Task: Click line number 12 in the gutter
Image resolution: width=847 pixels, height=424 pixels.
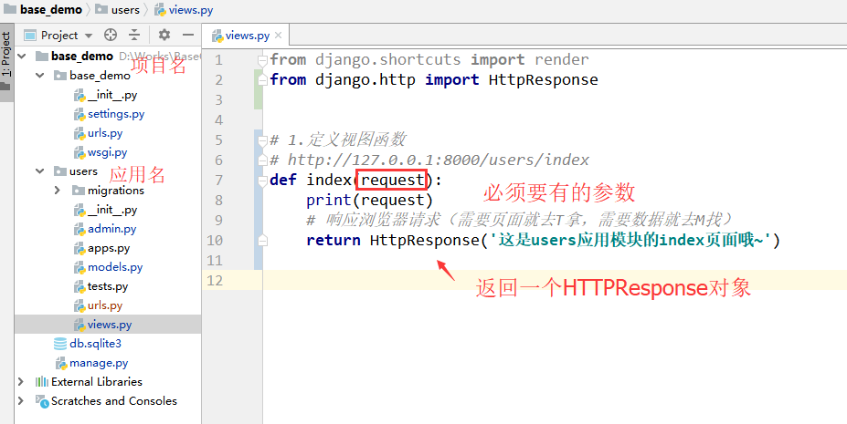Action: 215,281
